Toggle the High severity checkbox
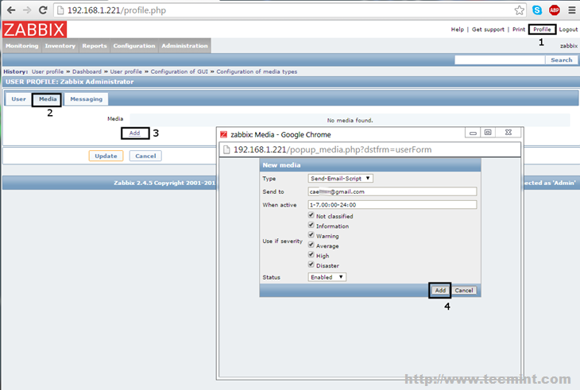The height and width of the screenshot is (390, 580). (311, 255)
